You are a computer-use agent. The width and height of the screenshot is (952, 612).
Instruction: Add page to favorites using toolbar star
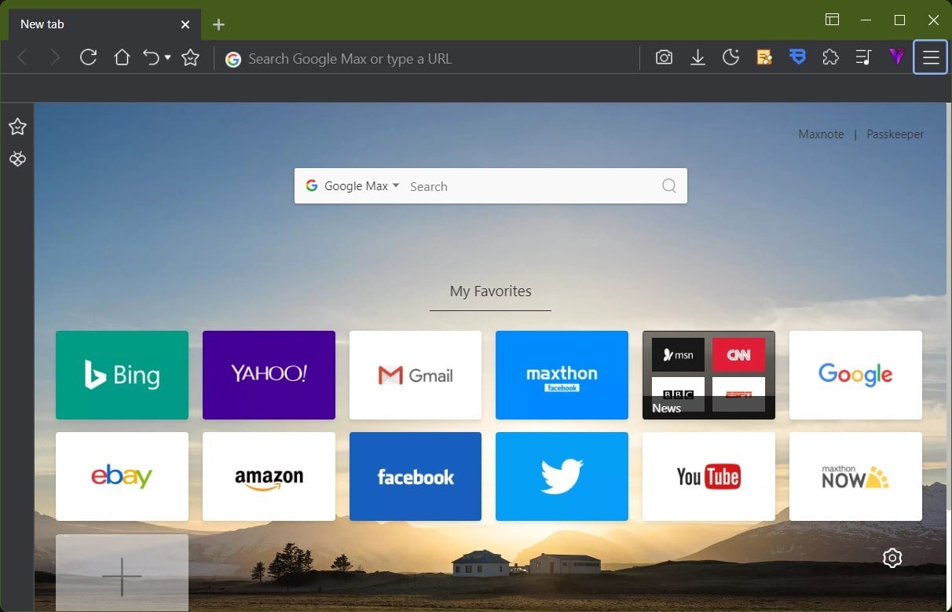coord(190,57)
